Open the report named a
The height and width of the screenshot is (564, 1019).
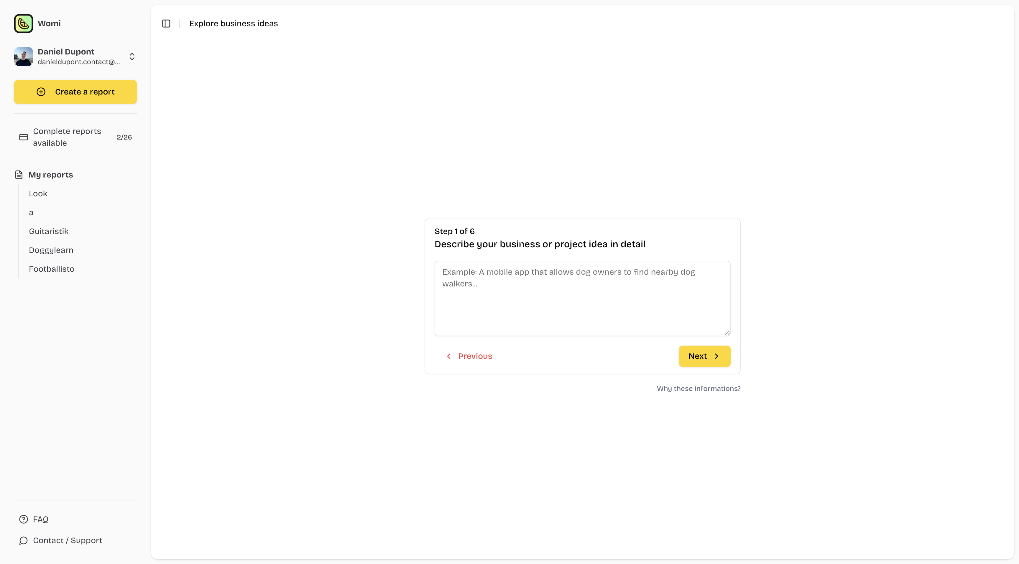pyautogui.click(x=31, y=213)
